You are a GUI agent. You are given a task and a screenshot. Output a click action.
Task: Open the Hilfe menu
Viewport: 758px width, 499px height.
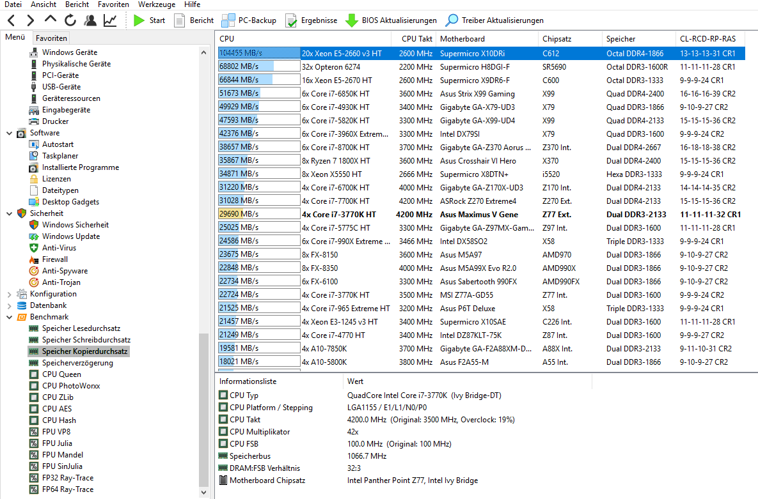point(192,4)
